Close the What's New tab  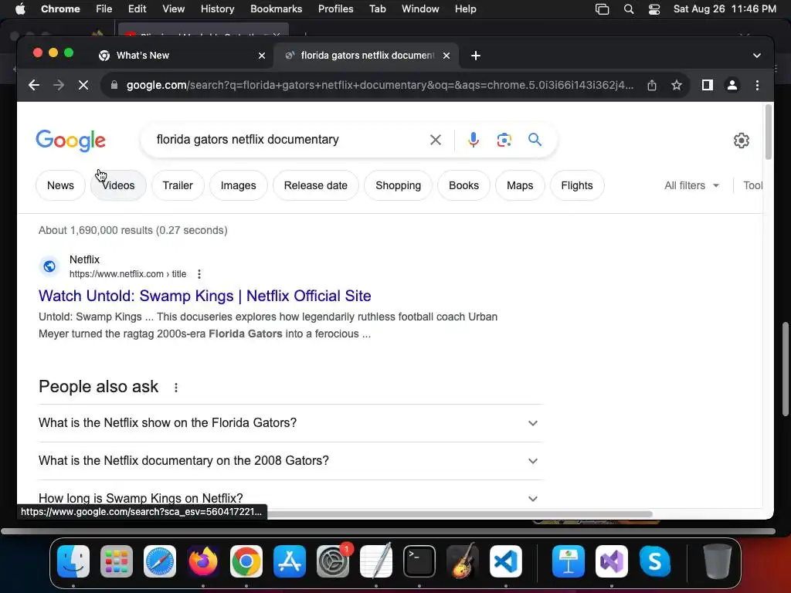click(261, 56)
